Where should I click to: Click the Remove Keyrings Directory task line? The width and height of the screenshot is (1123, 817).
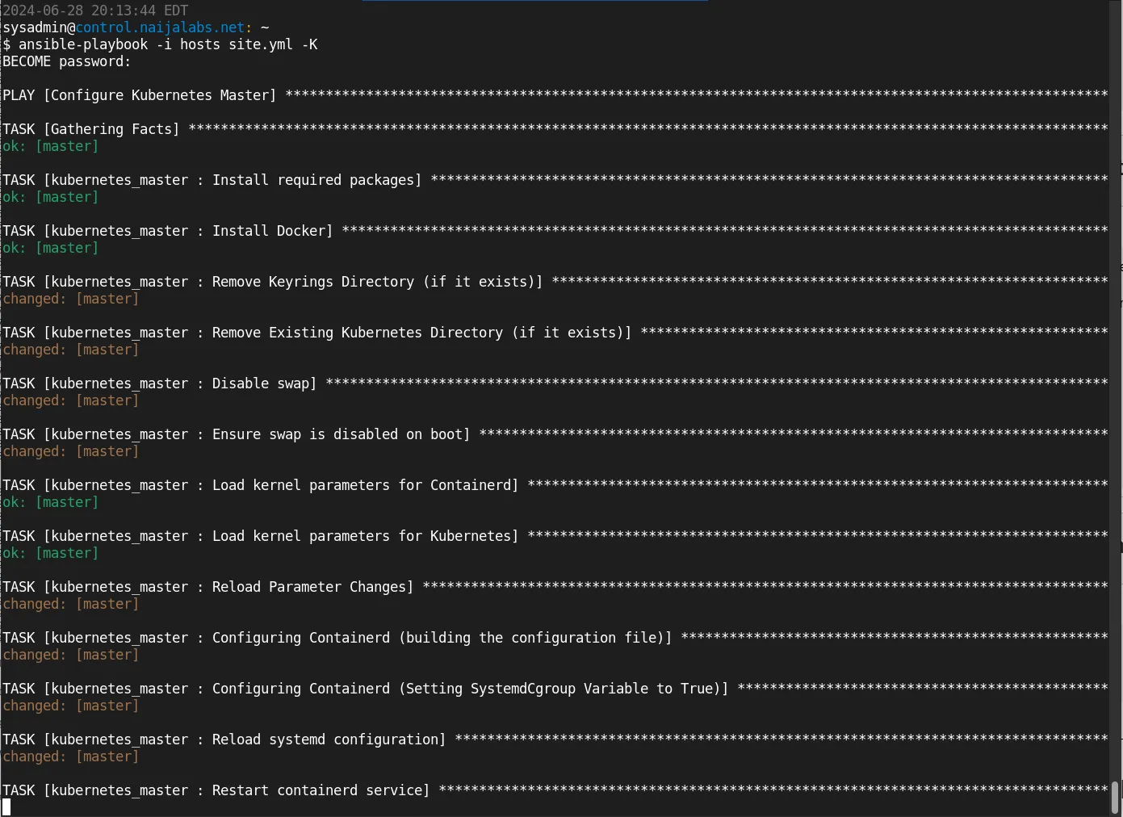point(555,282)
